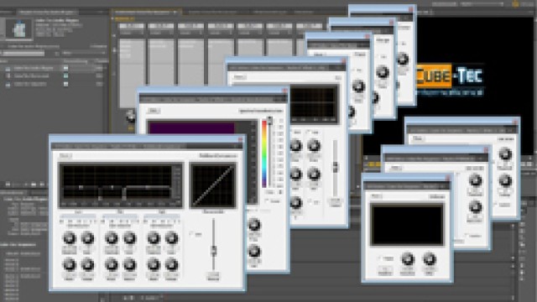
Task: Toggle the bottom checkbox in the middle right-side plugin window
Action: (467, 236)
